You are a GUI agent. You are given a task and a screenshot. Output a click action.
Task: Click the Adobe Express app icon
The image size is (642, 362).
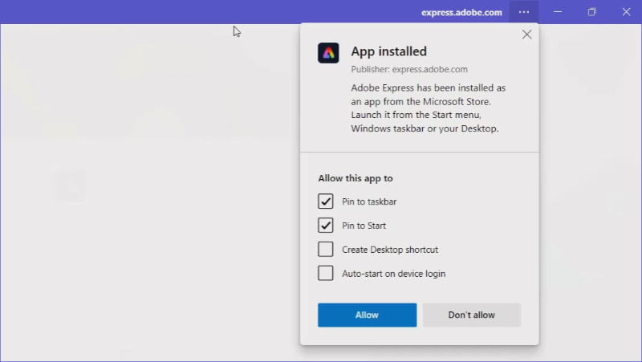click(x=328, y=53)
